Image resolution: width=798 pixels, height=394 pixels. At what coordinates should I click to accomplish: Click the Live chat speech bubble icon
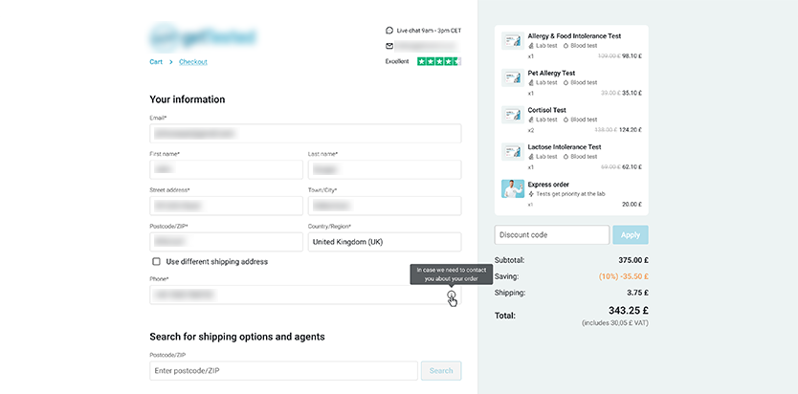point(389,30)
